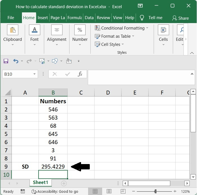Click the Number percent icon
This screenshot has height=195, width=197.
[x=80, y=30]
